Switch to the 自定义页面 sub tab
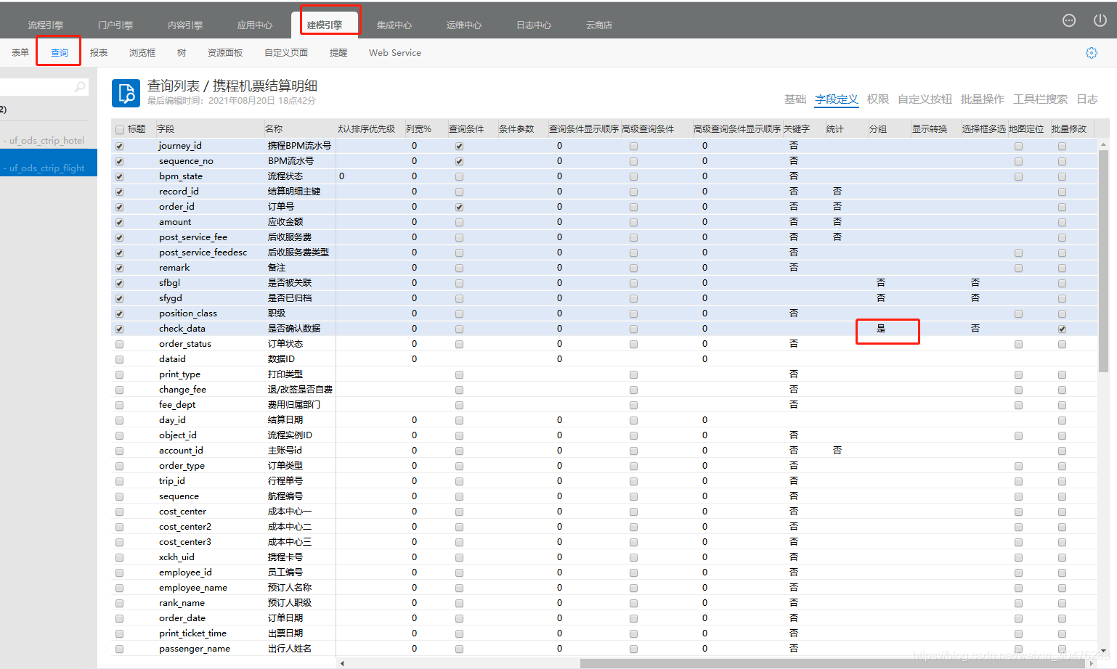 (286, 52)
